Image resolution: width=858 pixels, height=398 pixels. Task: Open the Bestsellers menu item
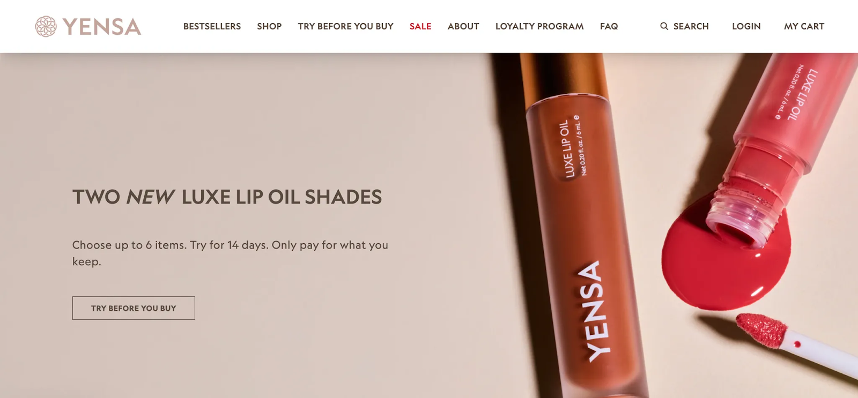coord(212,26)
